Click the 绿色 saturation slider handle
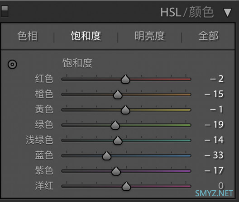239x202 pixels. (x=115, y=125)
